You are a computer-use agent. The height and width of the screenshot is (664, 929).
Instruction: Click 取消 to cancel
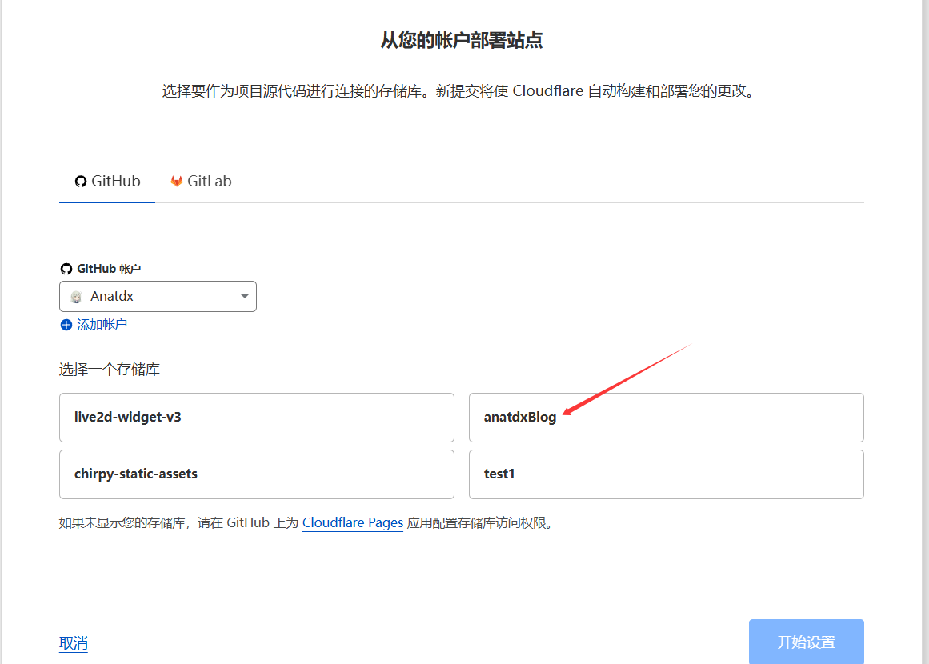point(73,643)
